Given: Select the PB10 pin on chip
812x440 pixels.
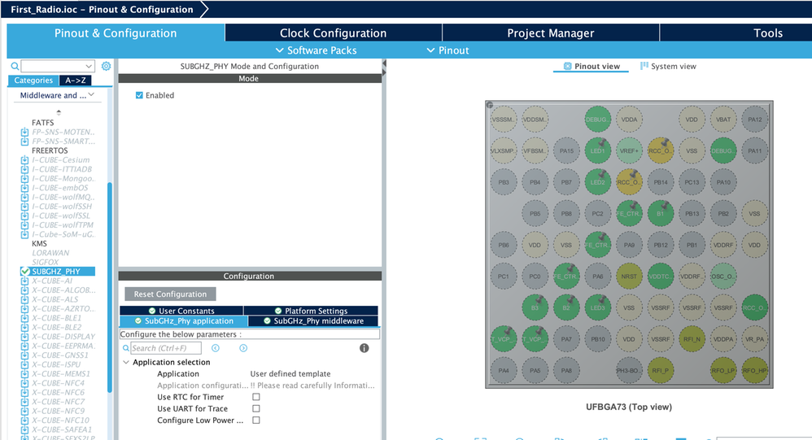Looking at the screenshot, I should pyautogui.click(x=597, y=339).
